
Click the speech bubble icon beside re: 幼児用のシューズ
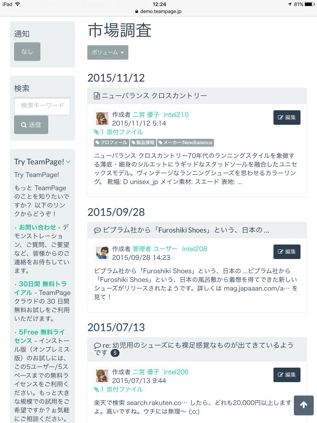click(x=97, y=346)
